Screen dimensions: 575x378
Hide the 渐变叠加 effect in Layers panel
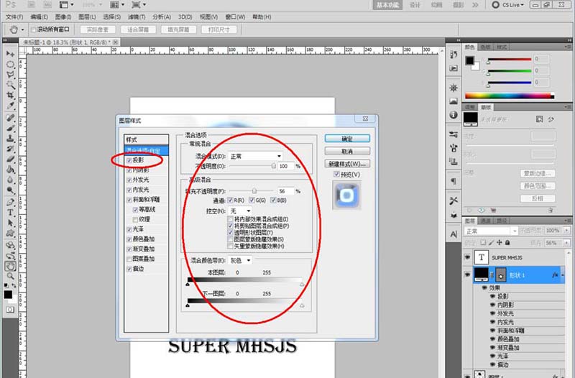[x=493, y=348]
